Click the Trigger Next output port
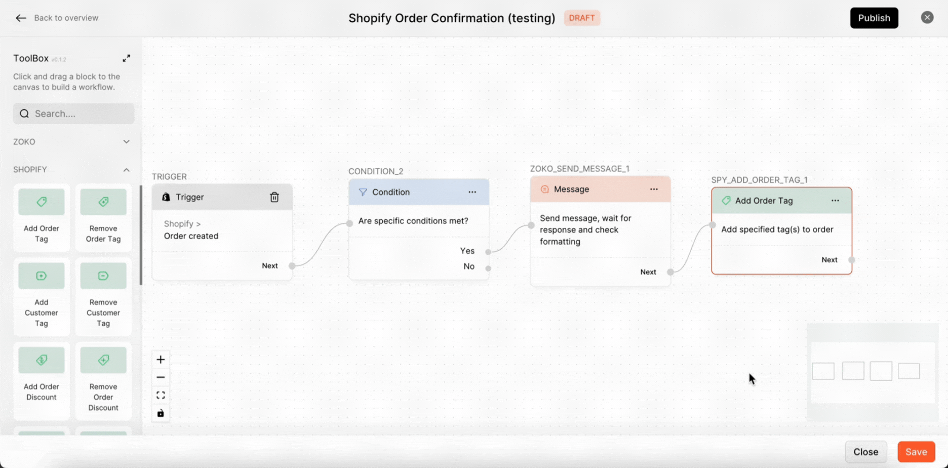 coord(292,266)
